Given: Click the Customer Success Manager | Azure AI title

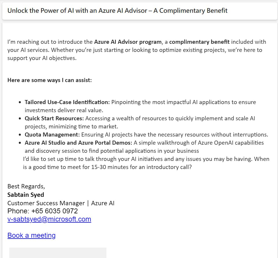Looking at the screenshot, I should 61,203.
